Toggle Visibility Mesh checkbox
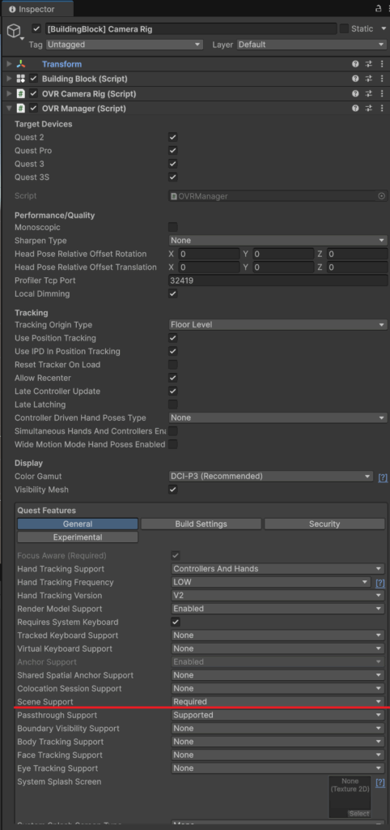Screen dimensions: 390x830 173,490
